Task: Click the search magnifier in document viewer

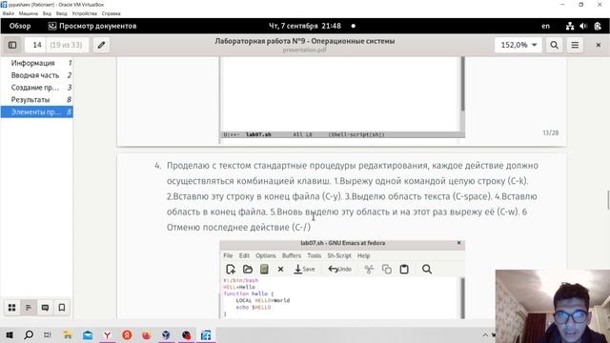Action: (555, 45)
